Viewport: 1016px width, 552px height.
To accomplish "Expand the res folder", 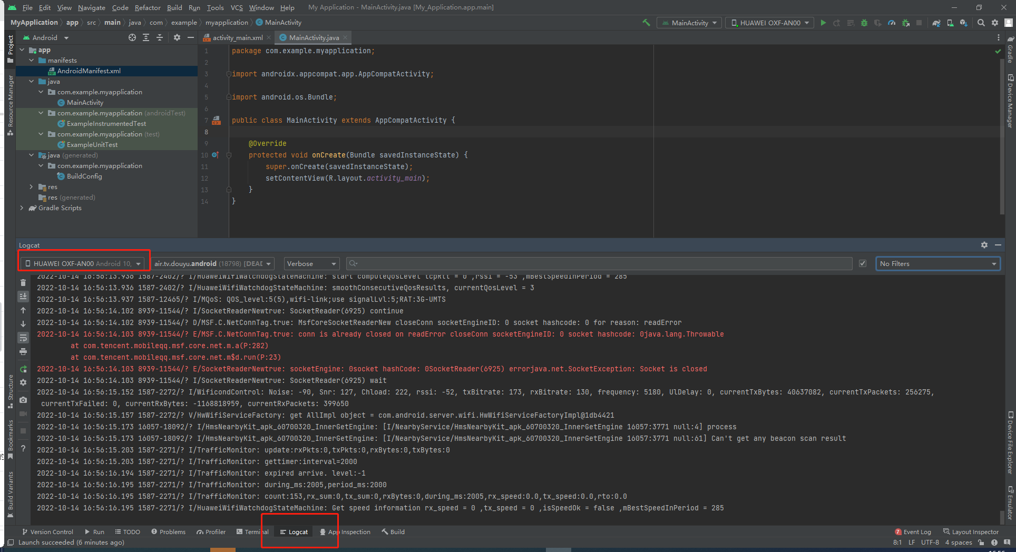I will [32, 187].
